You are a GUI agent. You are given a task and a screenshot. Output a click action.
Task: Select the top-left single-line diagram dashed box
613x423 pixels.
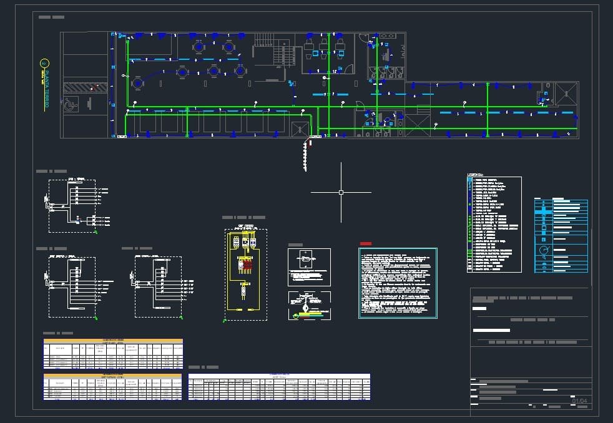point(72,206)
